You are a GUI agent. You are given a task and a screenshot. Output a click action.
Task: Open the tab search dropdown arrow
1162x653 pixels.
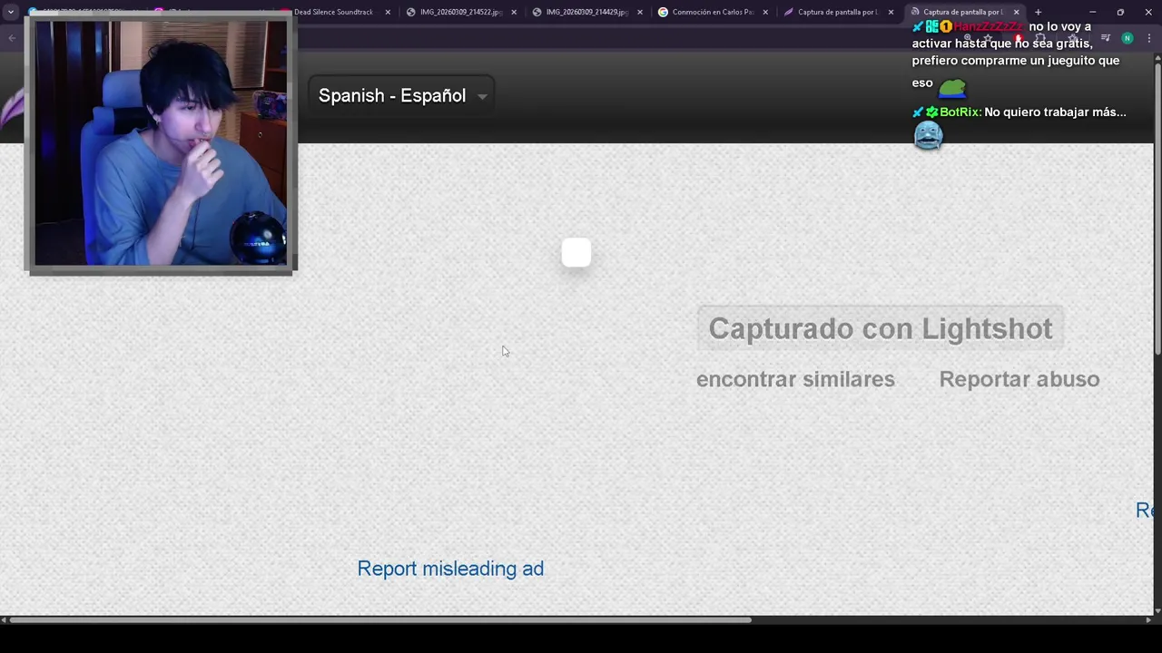[11, 12]
